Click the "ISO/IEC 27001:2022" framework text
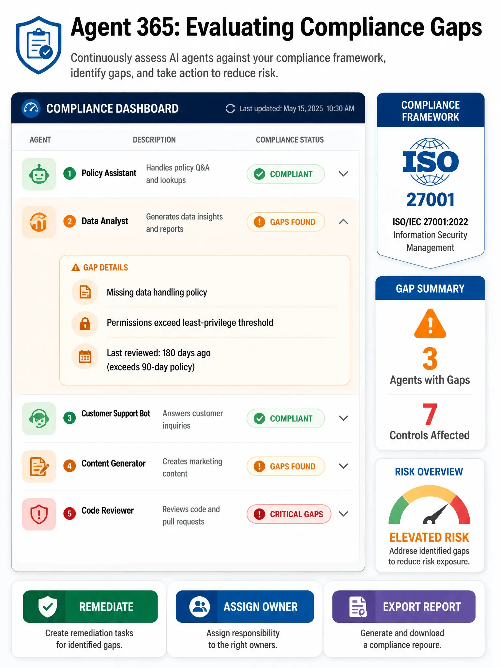The height and width of the screenshot is (668, 501). 430,222
